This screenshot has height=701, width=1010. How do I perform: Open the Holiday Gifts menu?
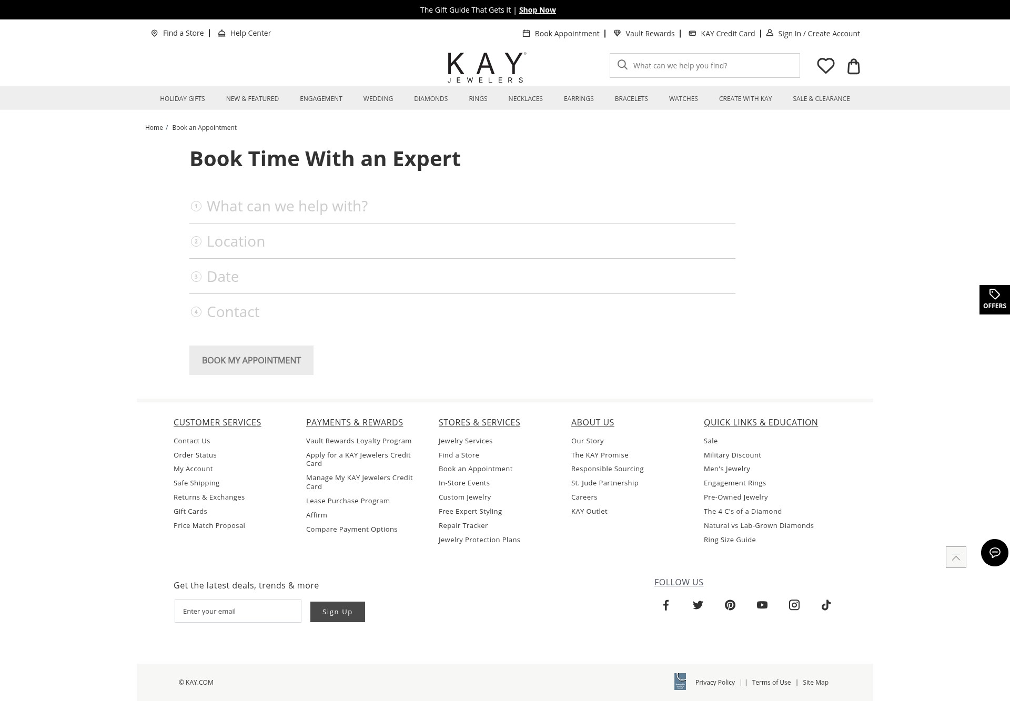(183, 98)
